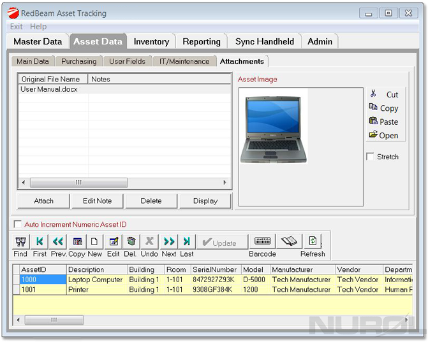Create New asset record icon
Viewport: 428px width, 342px height.
coord(94,241)
